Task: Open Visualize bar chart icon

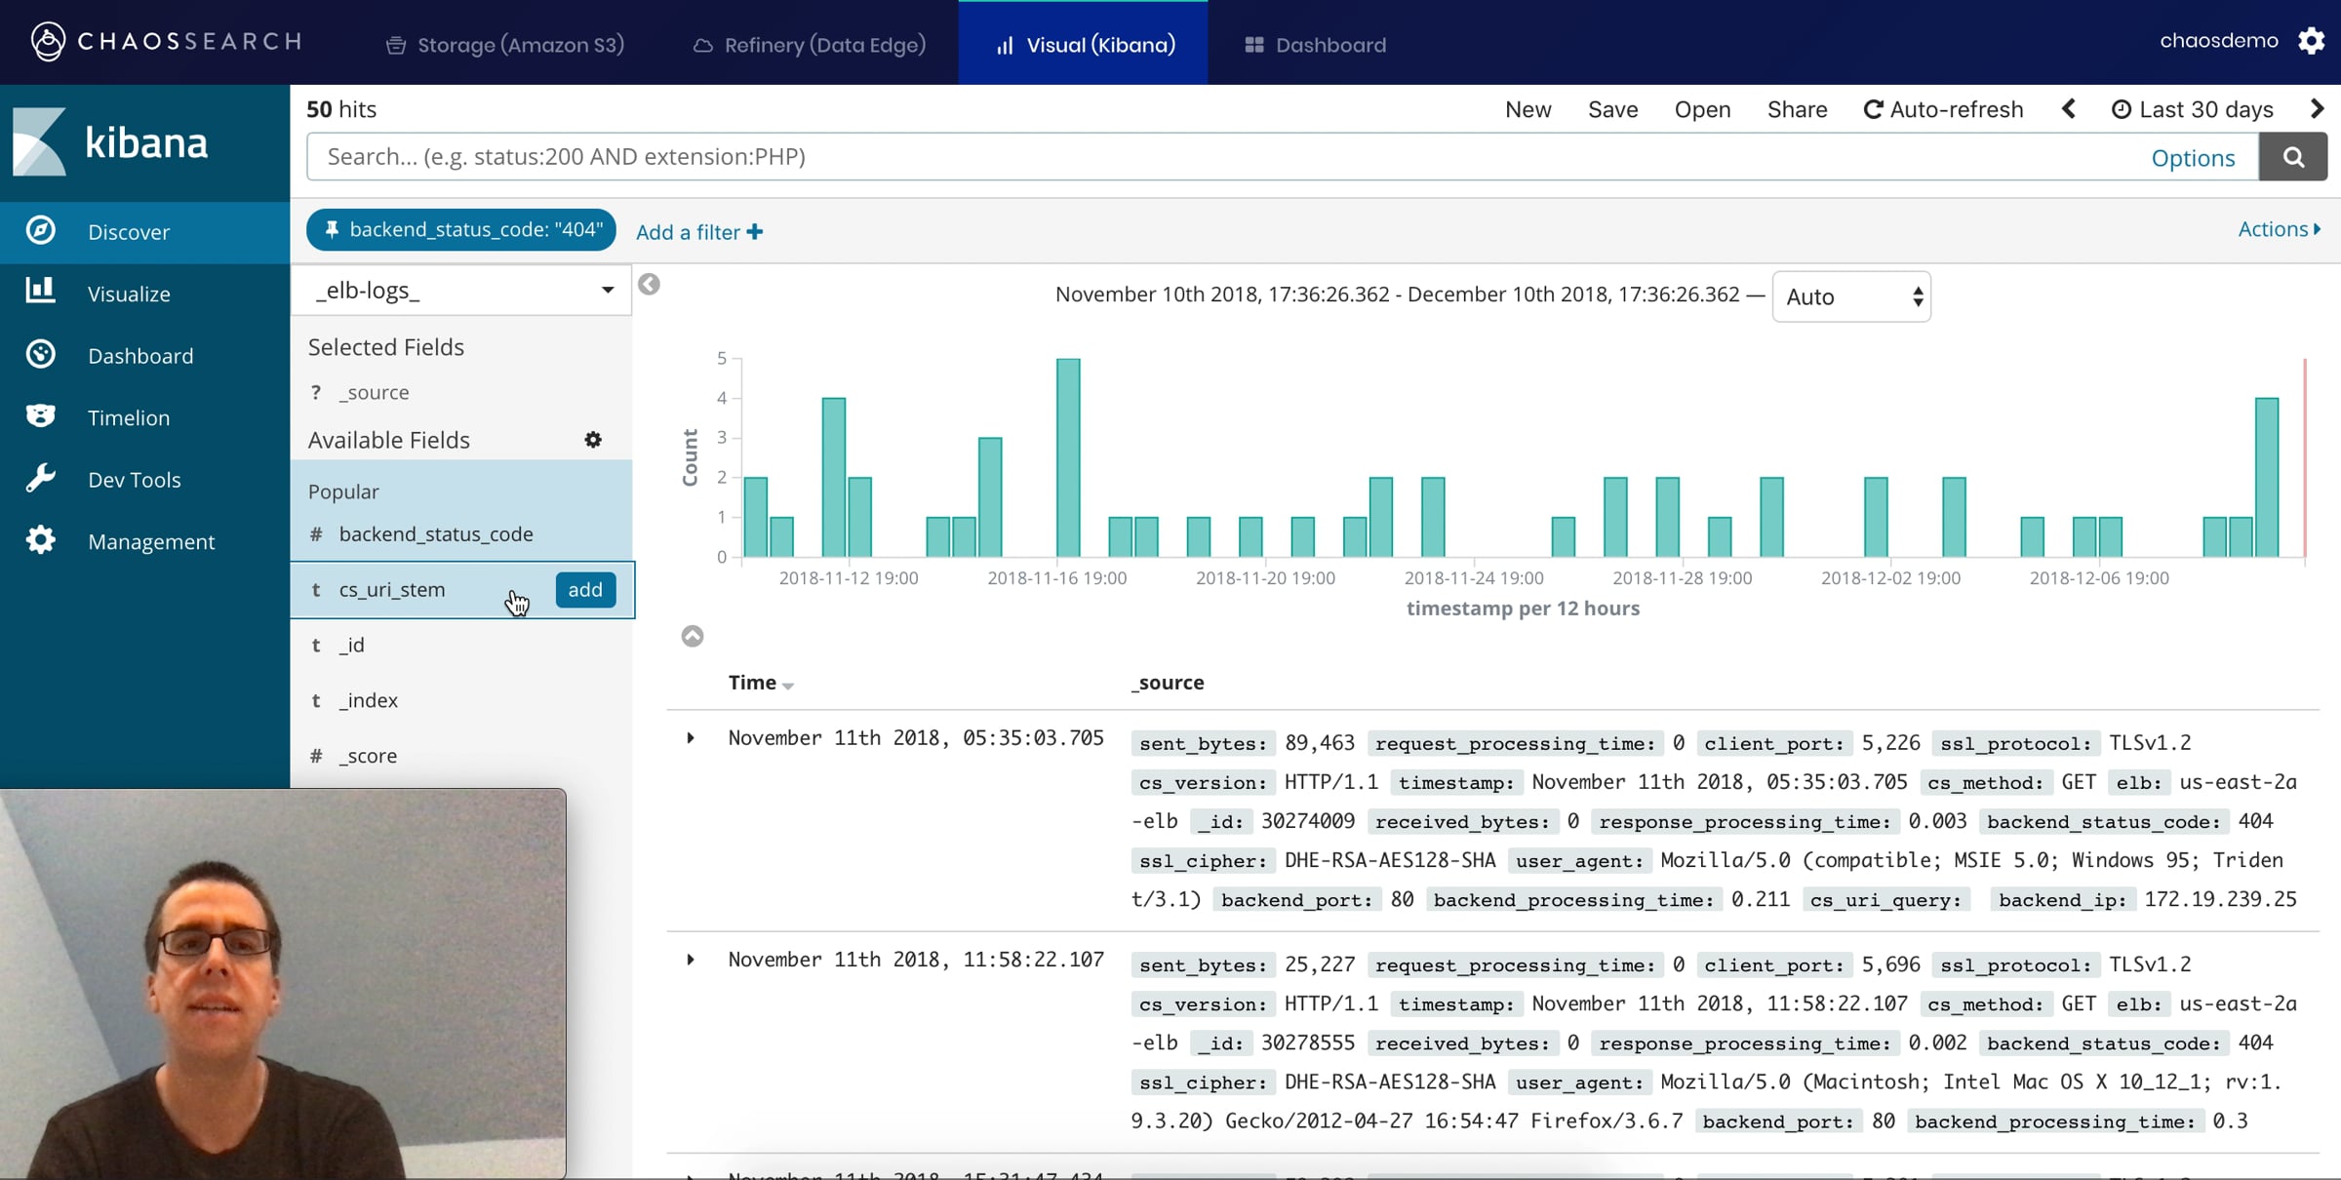Action: pos(40,291)
